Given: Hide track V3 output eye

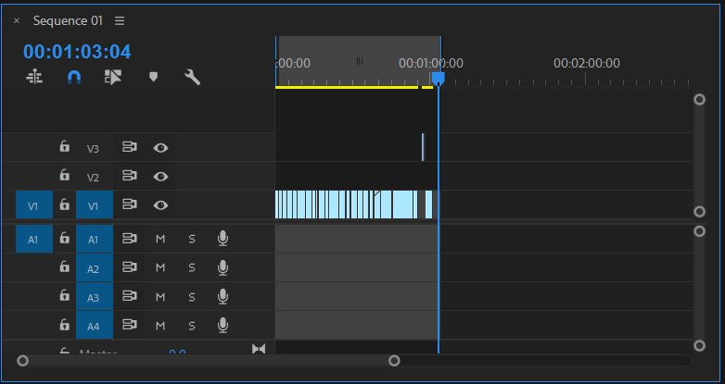Looking at the screenshot, I should point(160,148).
